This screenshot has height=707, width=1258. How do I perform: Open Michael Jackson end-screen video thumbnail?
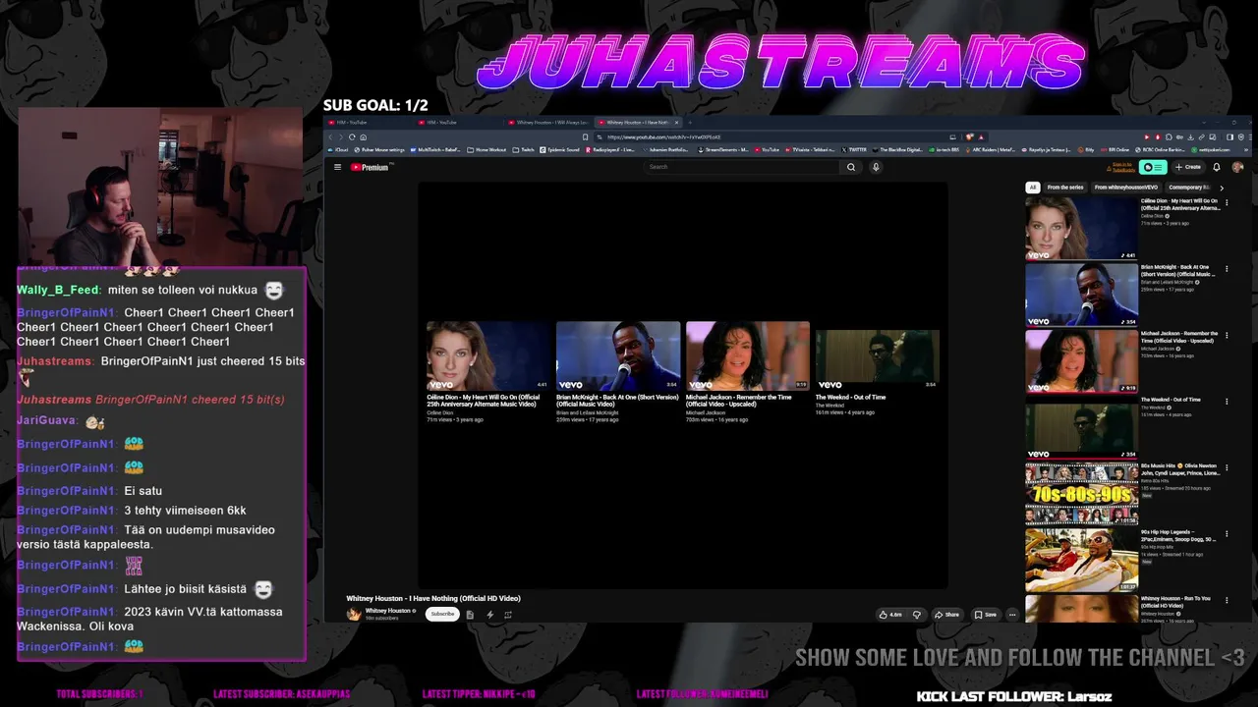[x=748, y=355]
